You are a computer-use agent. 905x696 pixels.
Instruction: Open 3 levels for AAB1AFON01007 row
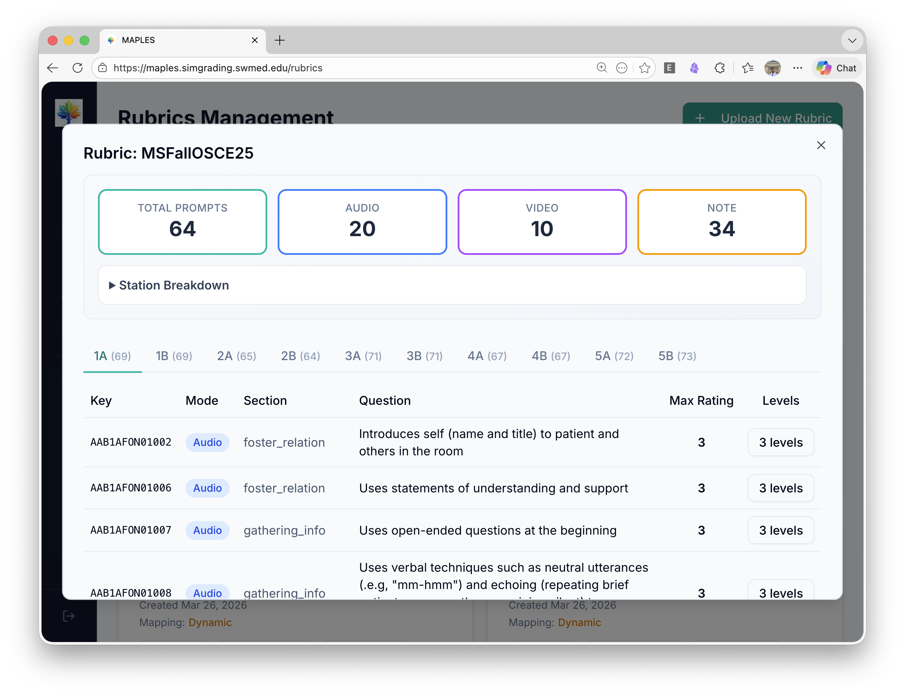780,530
